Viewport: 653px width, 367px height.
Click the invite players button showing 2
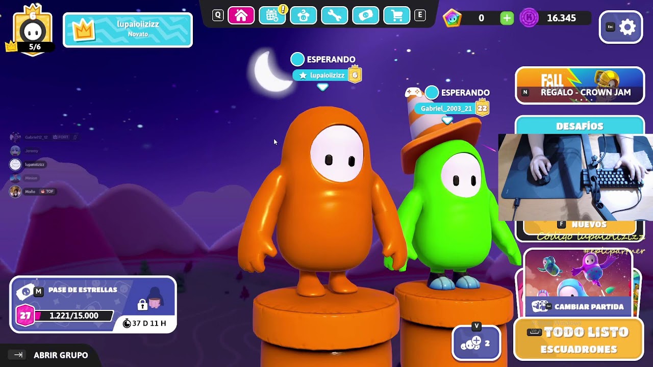[476, 343]
